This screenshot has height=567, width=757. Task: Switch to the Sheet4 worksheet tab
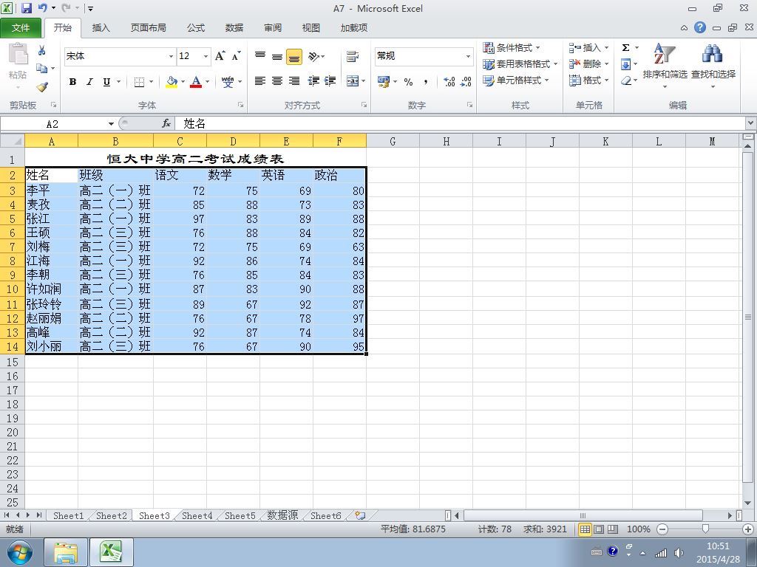[x=197, y=515]
